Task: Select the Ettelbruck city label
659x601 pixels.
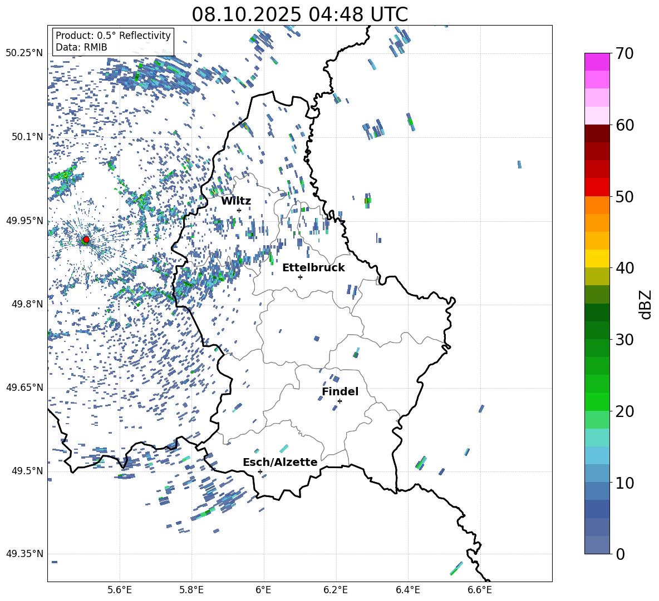Action: point(313,268)
